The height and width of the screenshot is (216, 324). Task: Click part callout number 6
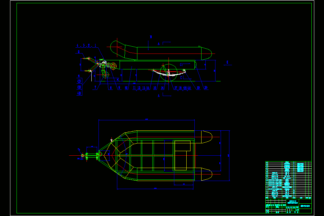79,76
